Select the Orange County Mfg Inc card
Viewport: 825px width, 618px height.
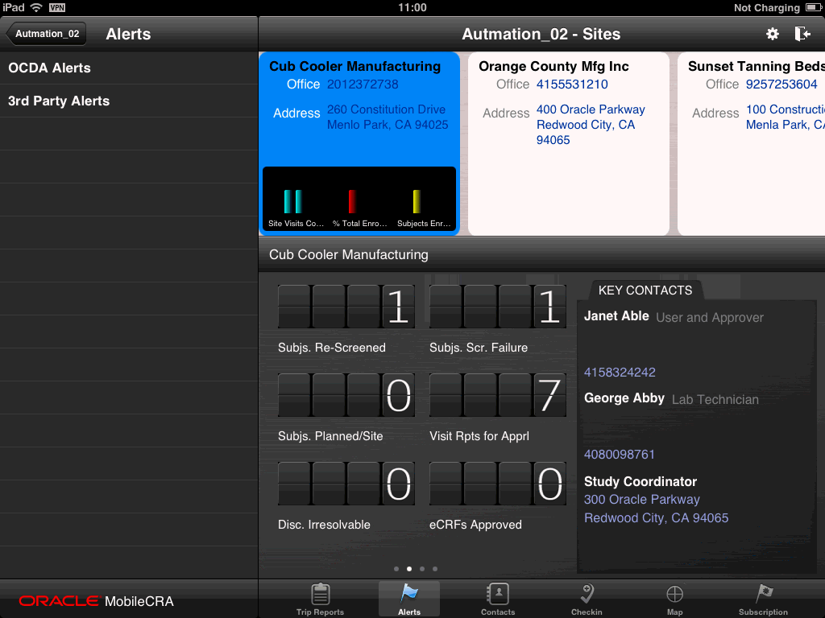click(568, 143)
